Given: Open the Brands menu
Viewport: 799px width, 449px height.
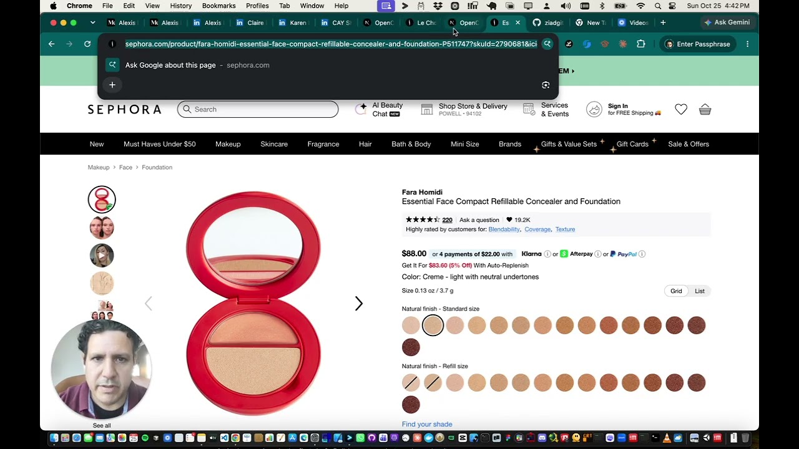Looking at the screenshot, I should click(510, 144).
